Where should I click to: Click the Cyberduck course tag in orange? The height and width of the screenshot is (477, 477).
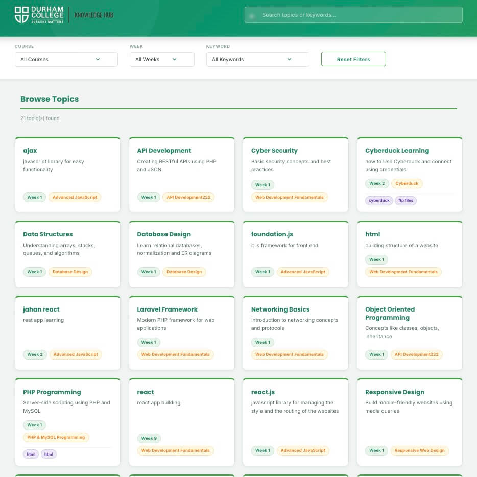click(407, 183)
